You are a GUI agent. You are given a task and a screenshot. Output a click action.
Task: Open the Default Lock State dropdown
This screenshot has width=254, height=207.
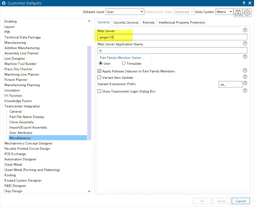pos(184,12)
